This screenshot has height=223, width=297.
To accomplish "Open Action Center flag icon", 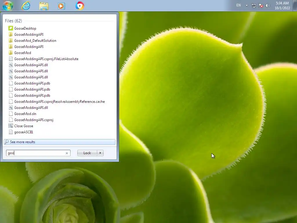I will pyautogui.click(x=261, y=6).
